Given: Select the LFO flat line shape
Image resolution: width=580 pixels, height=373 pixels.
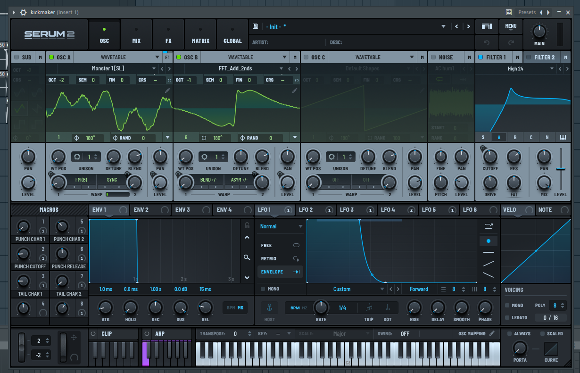Looking at the screenshot, I should tap(489, 252).
